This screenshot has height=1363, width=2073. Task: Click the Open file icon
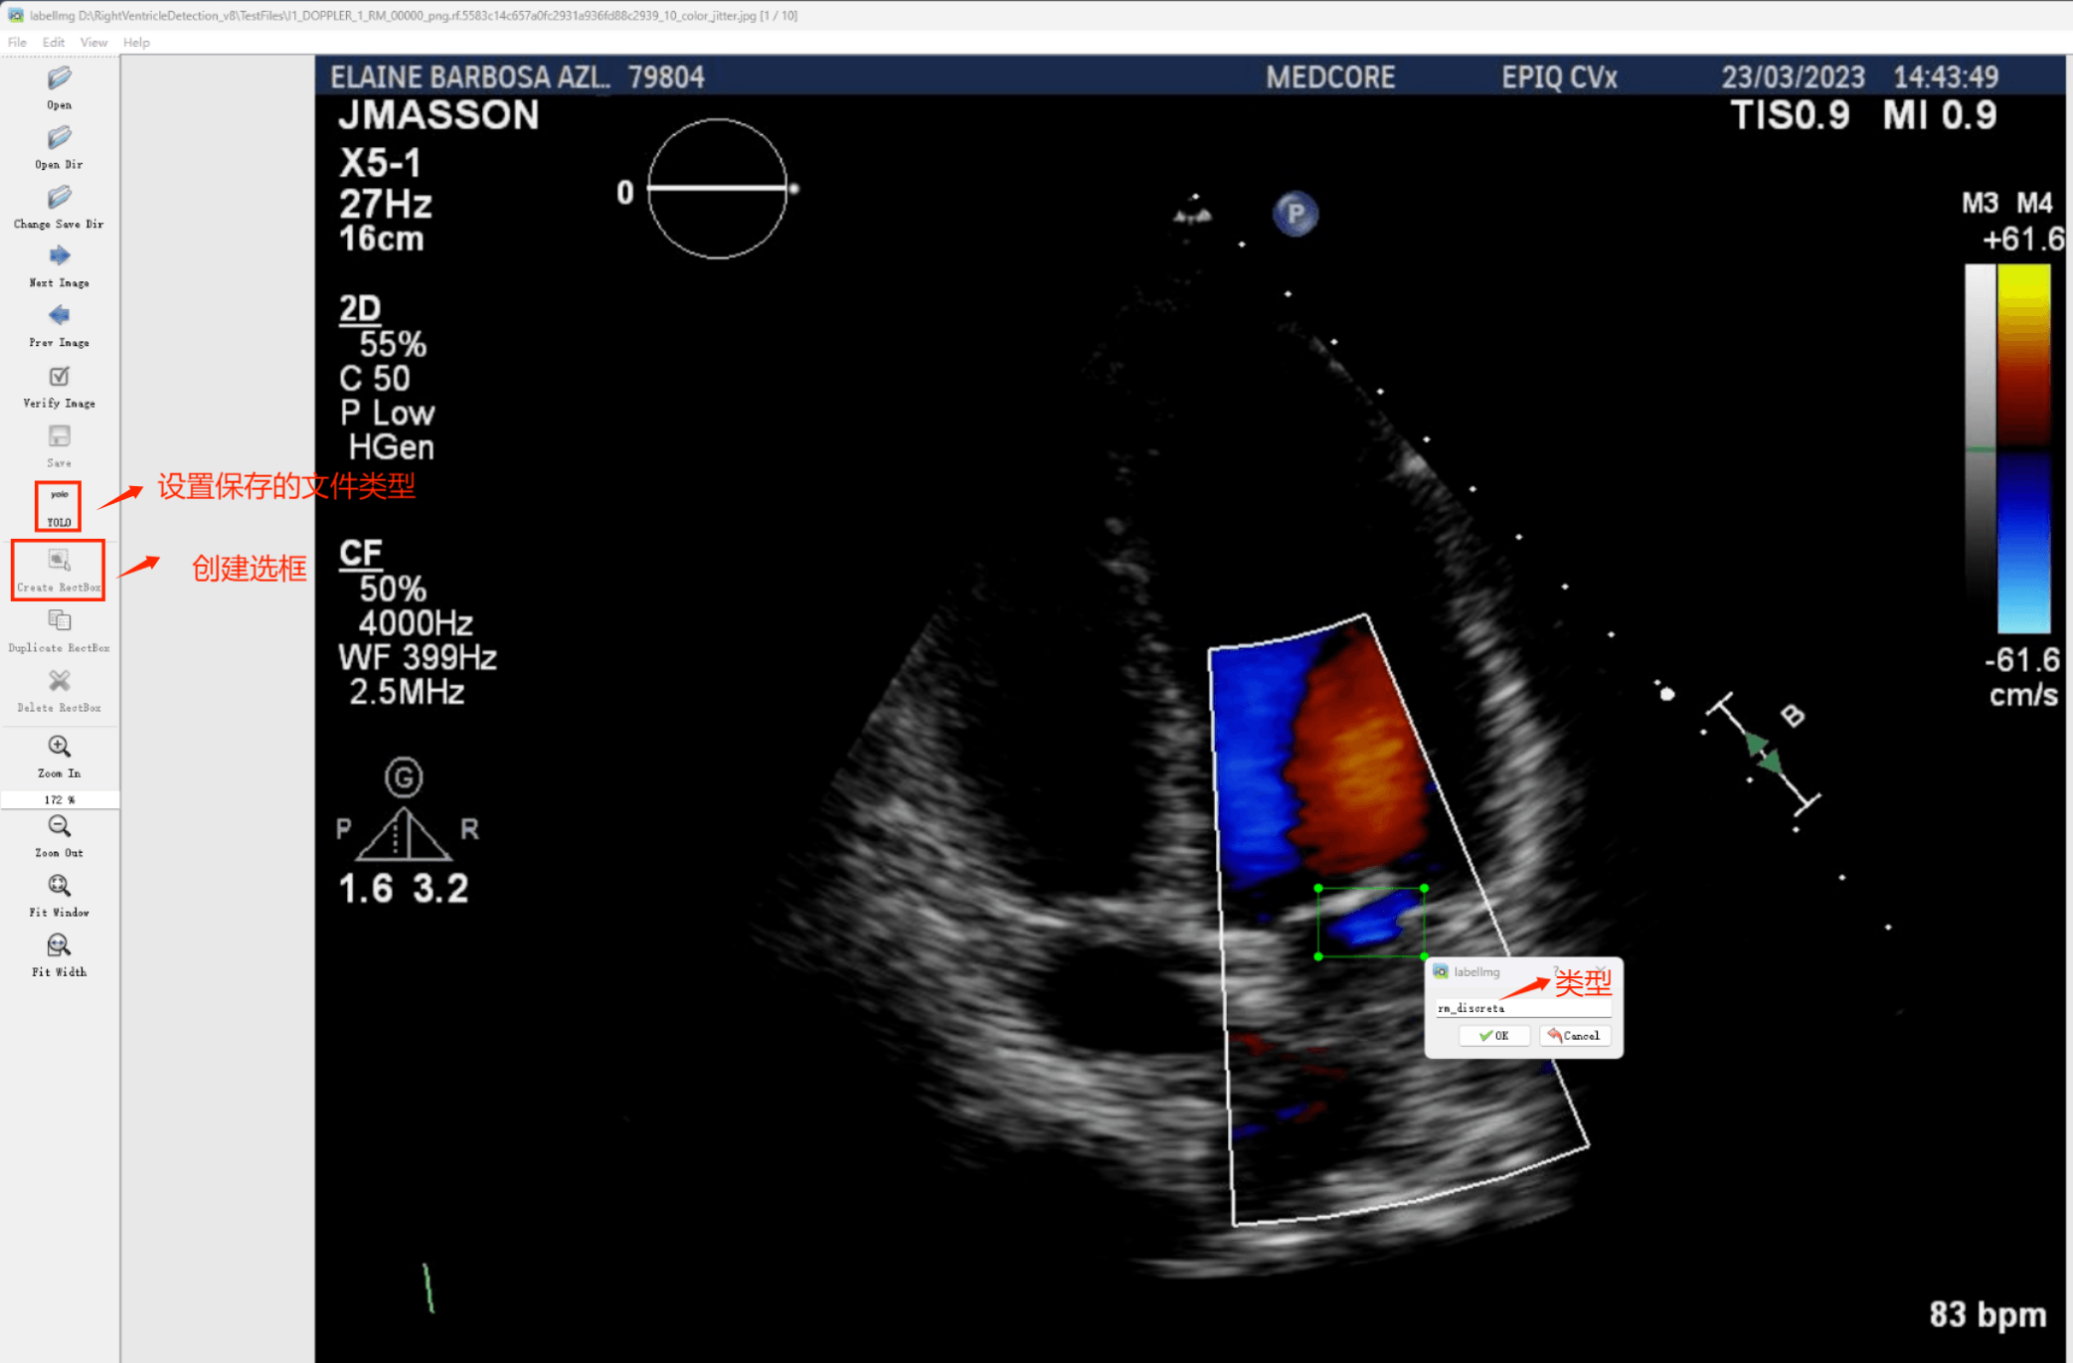pos(59,79)
